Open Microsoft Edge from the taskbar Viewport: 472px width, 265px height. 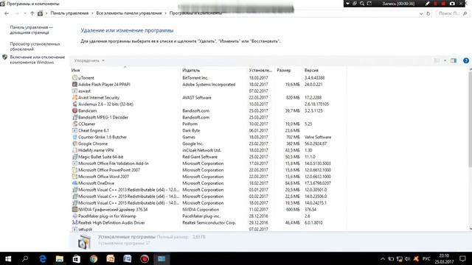coord(43,258)
